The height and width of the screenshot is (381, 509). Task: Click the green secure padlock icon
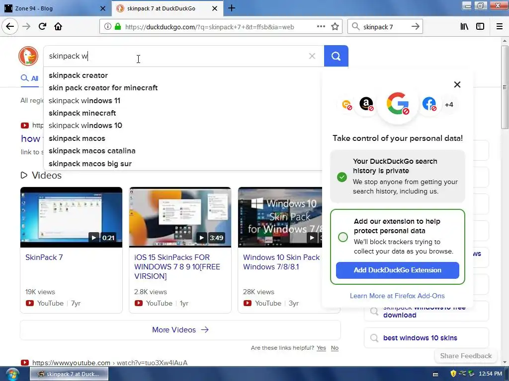pyautogui.click(x=118, y=27)
